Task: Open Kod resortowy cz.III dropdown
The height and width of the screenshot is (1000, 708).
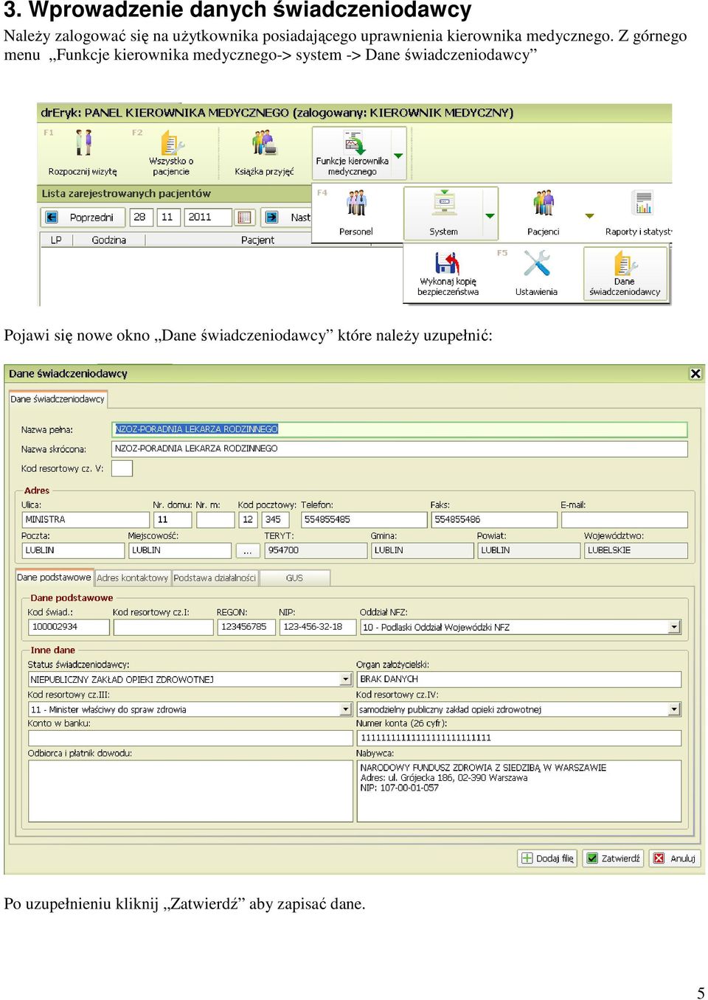Action: (x=345, y=709)
